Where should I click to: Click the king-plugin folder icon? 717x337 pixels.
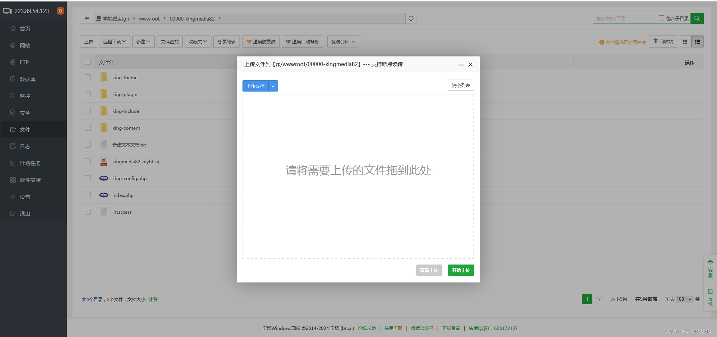104,94
